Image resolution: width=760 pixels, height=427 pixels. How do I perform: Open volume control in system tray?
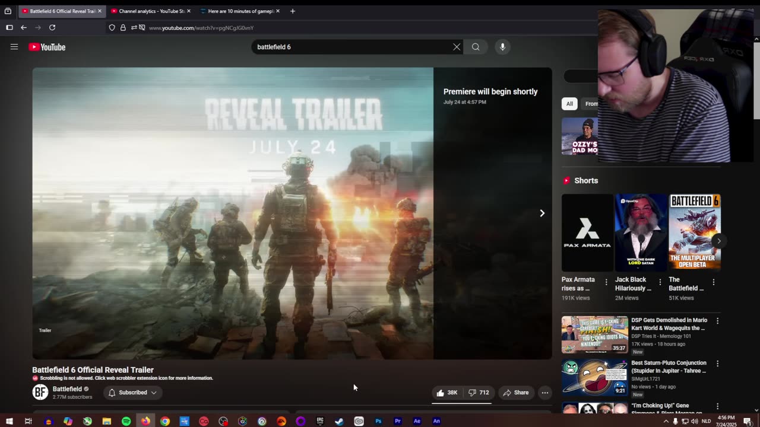pos(695,421)
